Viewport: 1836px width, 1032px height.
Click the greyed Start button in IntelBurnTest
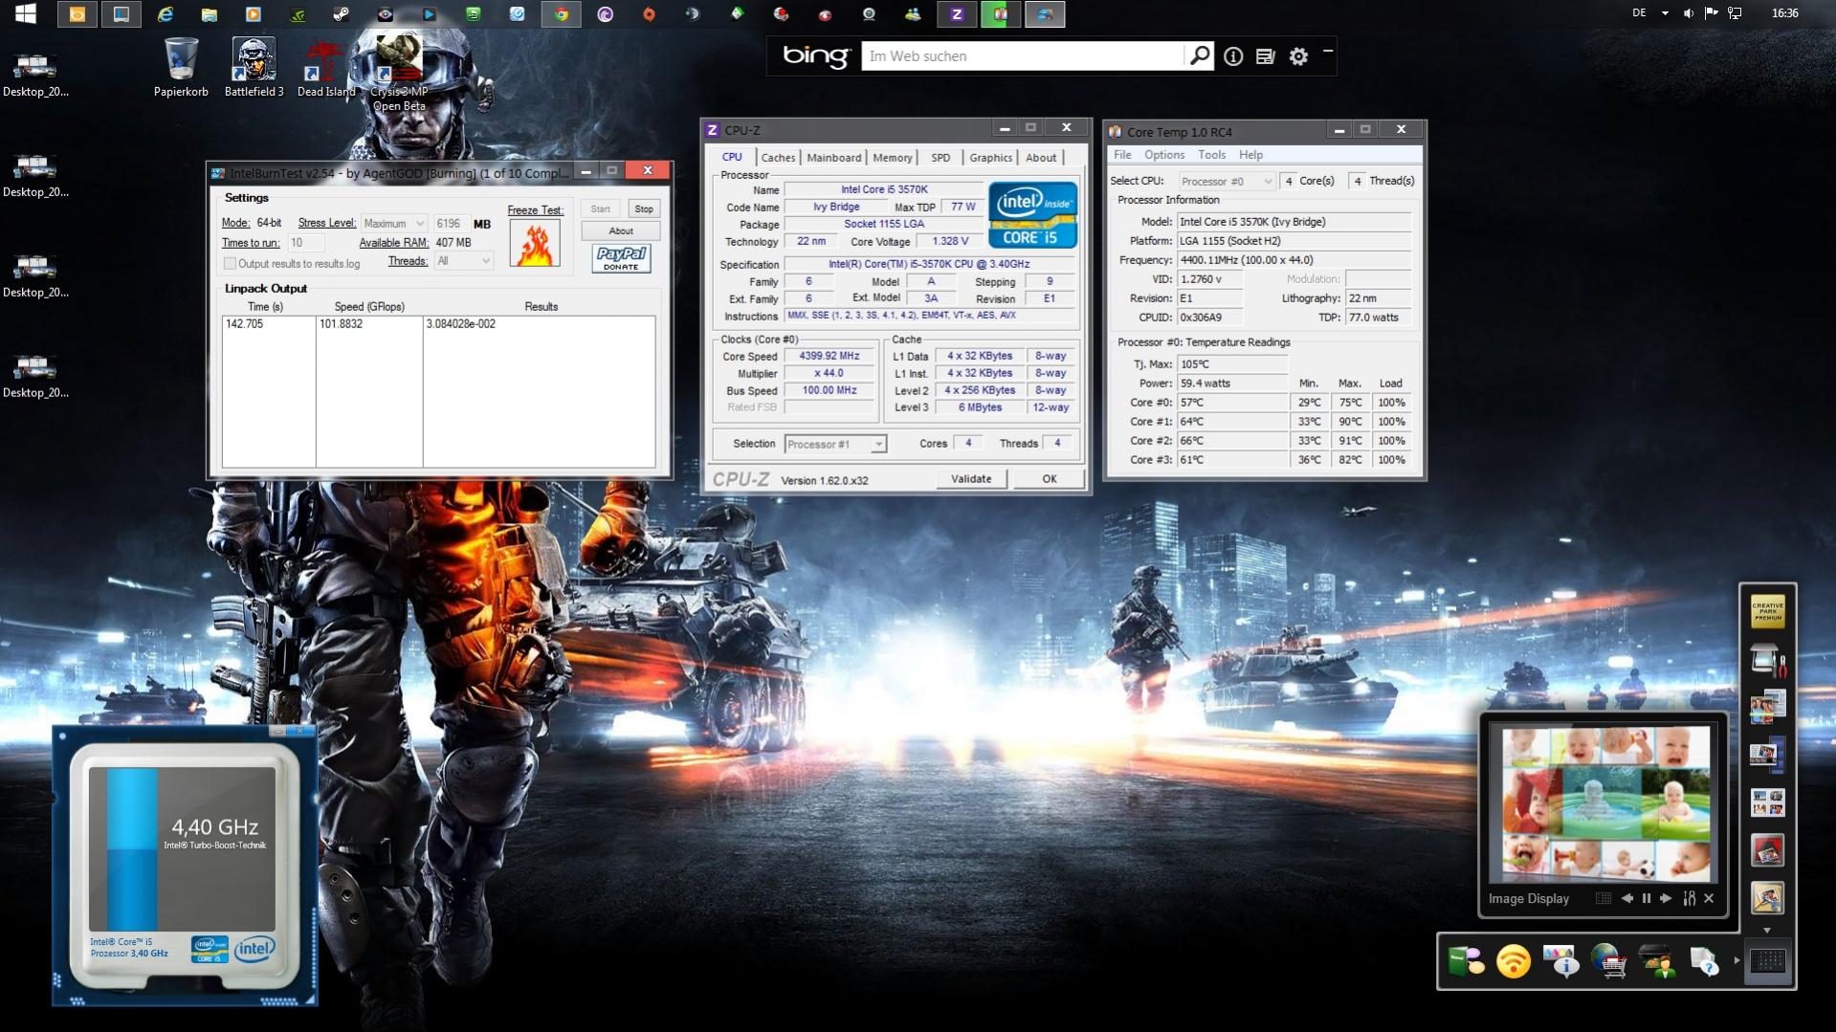point(600,209)
